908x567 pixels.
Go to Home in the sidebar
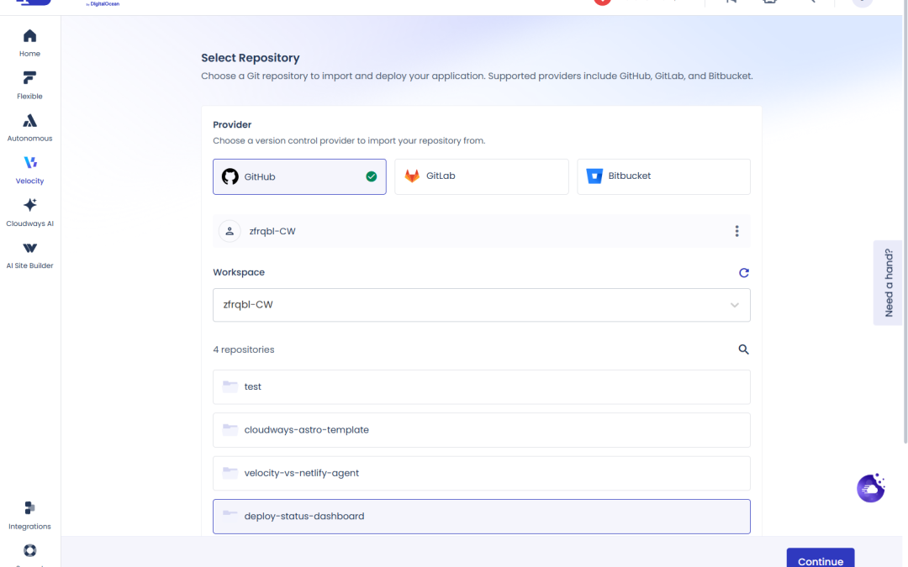(x=29, y=44)
